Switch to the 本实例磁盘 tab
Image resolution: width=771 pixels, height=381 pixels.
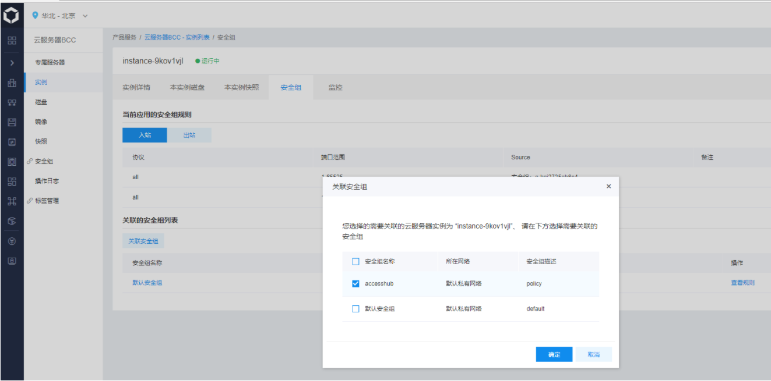[x=187, y=88]
